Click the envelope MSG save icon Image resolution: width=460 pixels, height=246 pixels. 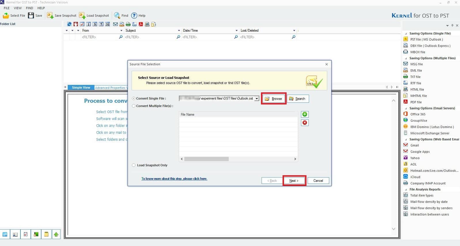click(116, 24)
